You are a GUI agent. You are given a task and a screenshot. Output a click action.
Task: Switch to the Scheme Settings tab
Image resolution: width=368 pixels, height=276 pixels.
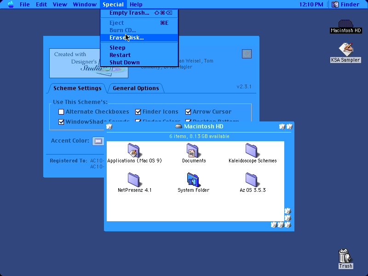click(77, 88)
